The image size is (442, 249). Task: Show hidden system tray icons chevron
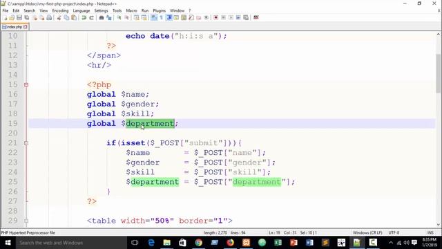pyautogui.click(x=391, y=243)
